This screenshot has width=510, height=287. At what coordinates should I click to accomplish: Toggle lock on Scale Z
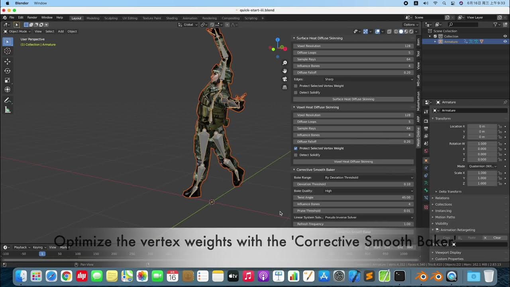[500, 183]
